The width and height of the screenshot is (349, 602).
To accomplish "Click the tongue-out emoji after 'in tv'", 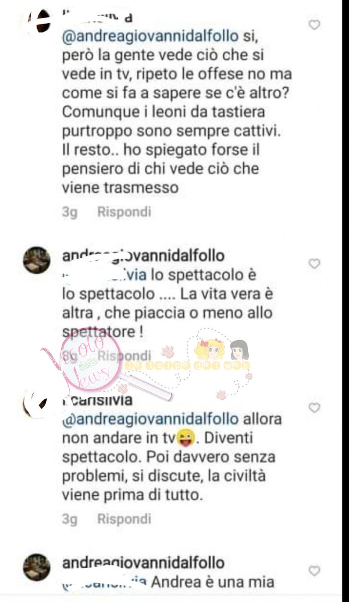I will click(x=183, y=439).
